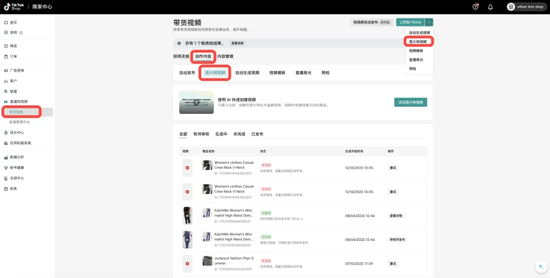550x278 pixels.
Task: Play the AI video promo thumbnail
Action: (x=197, y=102)
